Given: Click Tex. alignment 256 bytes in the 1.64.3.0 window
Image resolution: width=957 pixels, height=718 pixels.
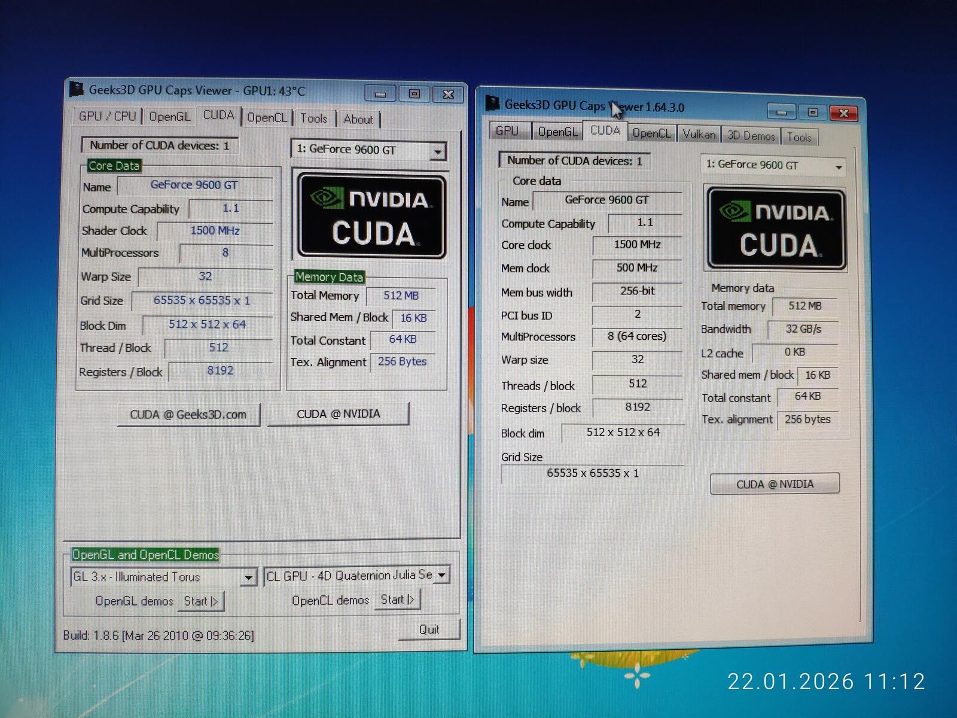Looking at the screenshot, I should coord(808,419).
